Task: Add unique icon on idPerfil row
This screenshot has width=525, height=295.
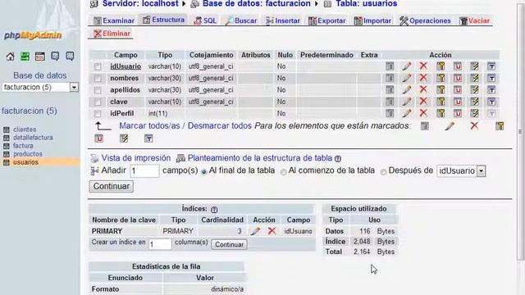Action: click(x=458, y=113)
